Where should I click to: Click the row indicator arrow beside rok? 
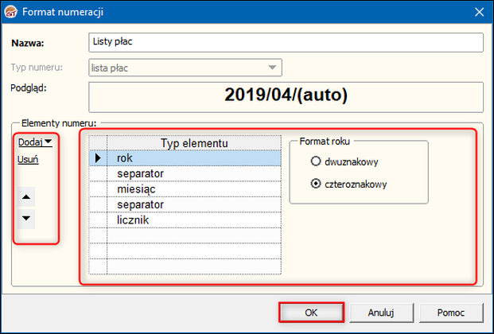(x=98, y=158)
